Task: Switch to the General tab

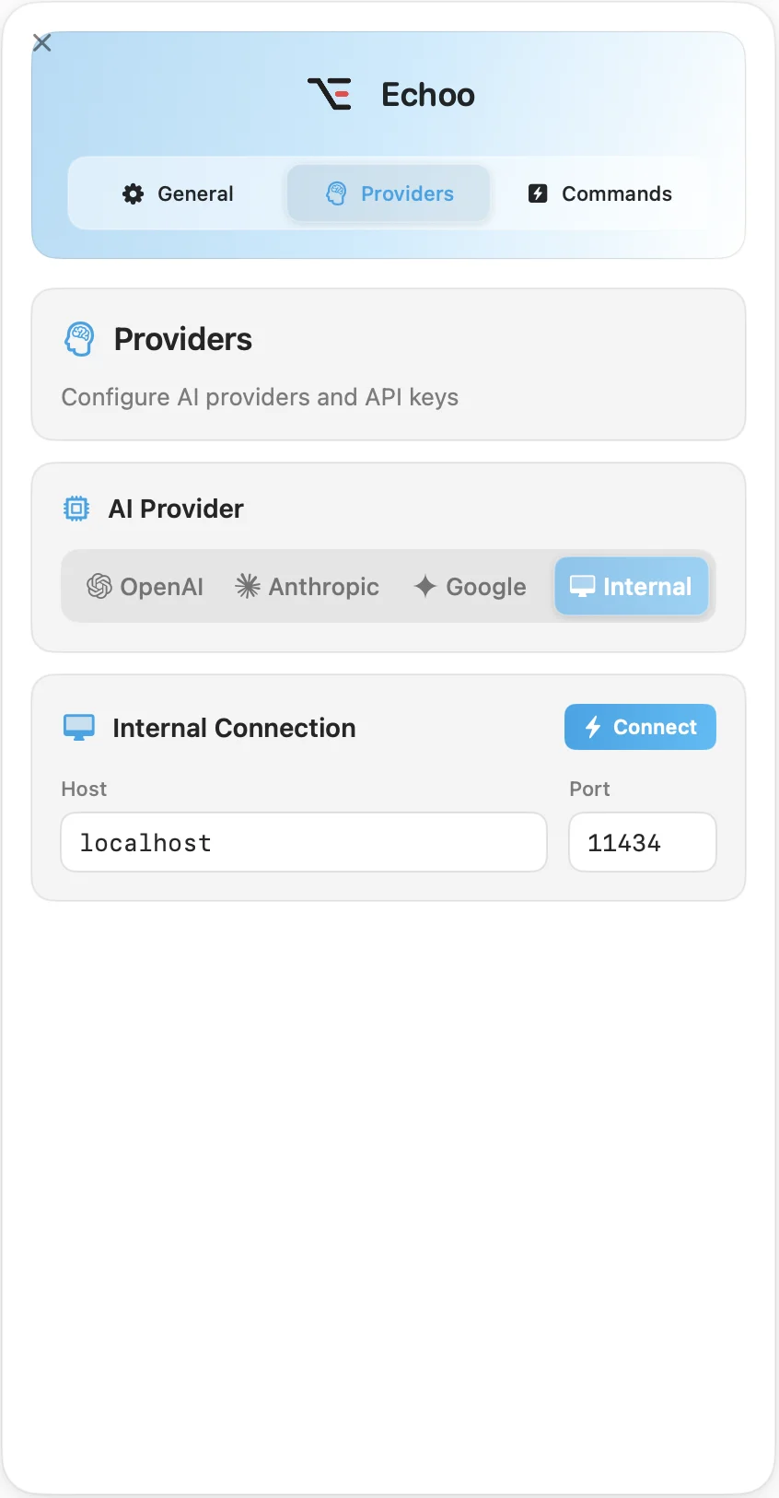Action: click(178, 193)
